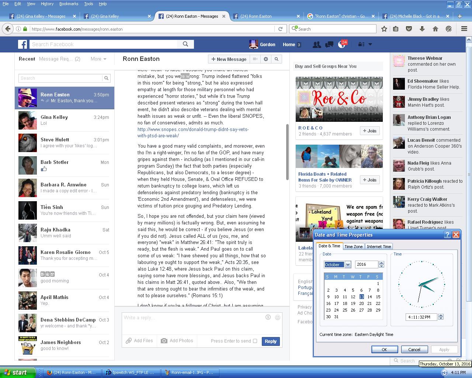The image size is (472, 378).
Task: Open the month dropdown showing October
Action: (347, 265)
